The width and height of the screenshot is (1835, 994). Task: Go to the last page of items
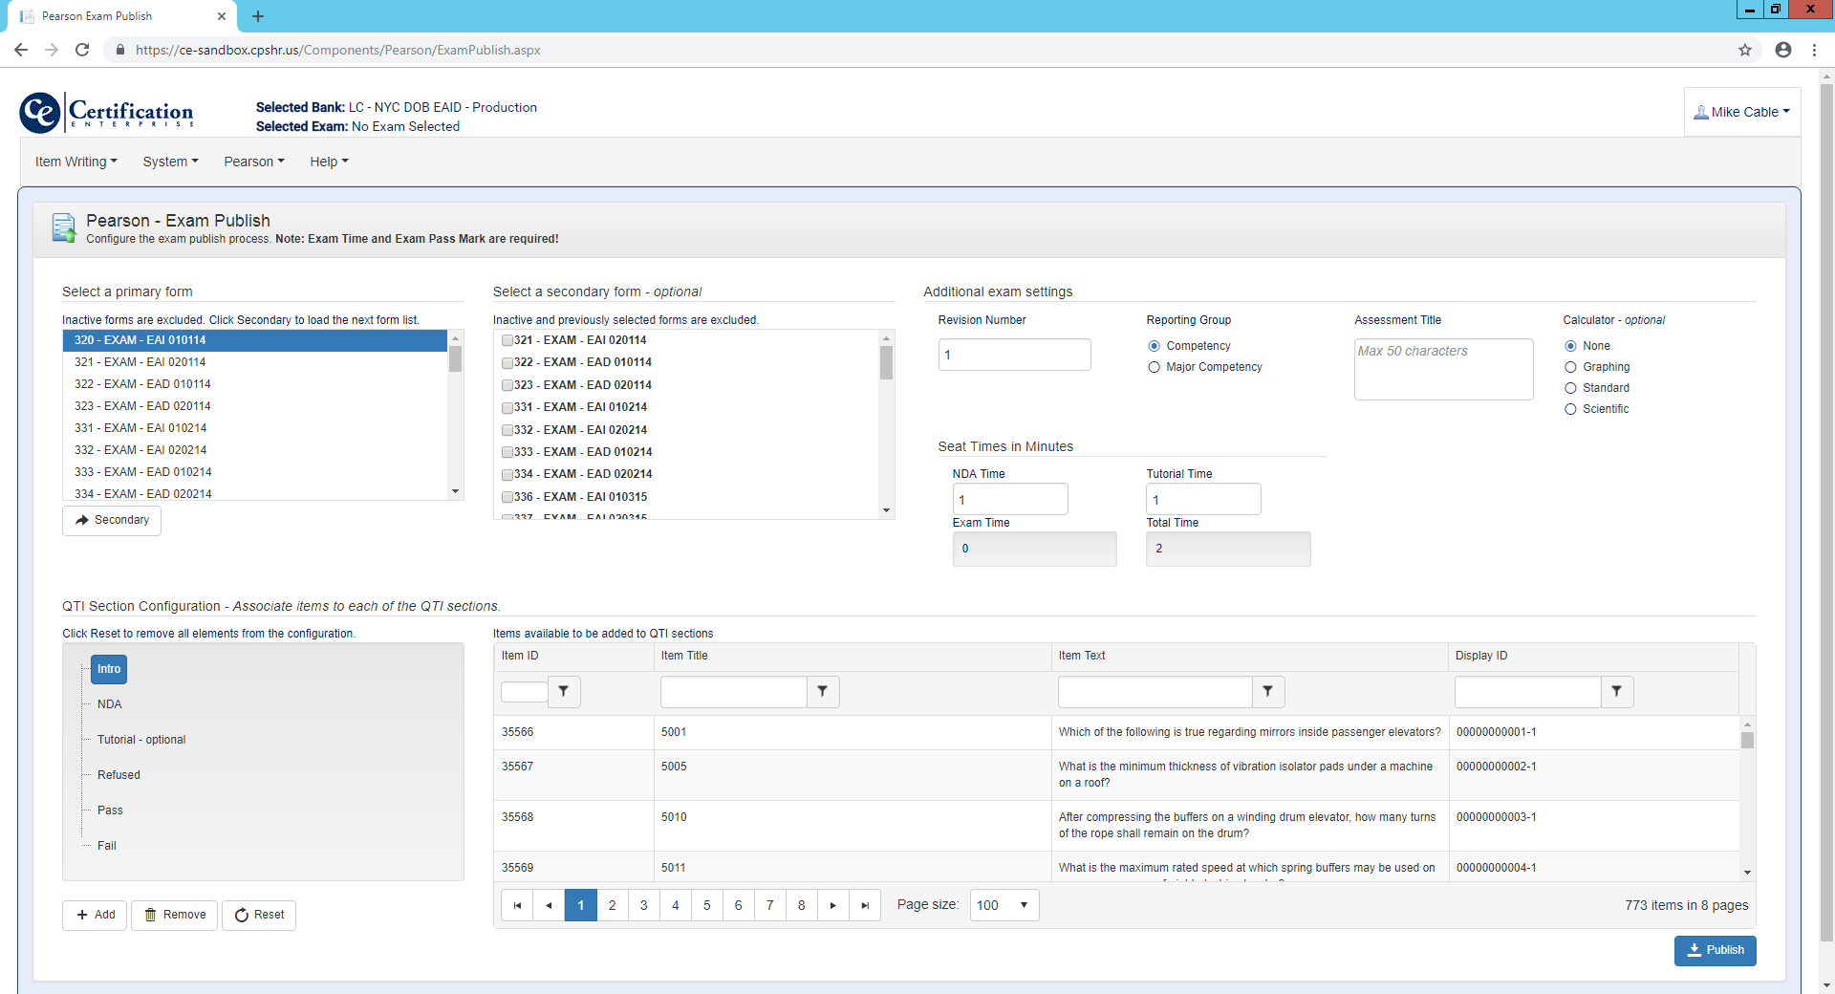pos(865,905)
